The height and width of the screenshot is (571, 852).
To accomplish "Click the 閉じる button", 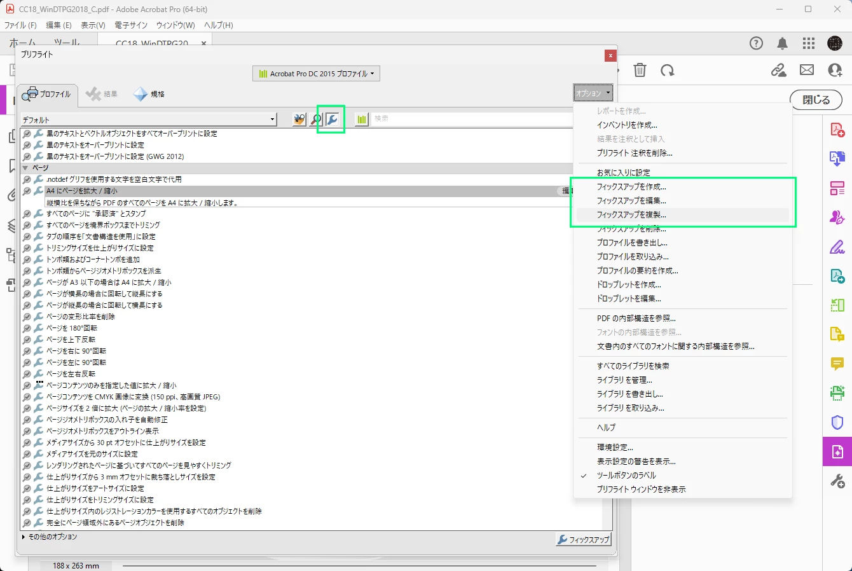I will 816,100.
